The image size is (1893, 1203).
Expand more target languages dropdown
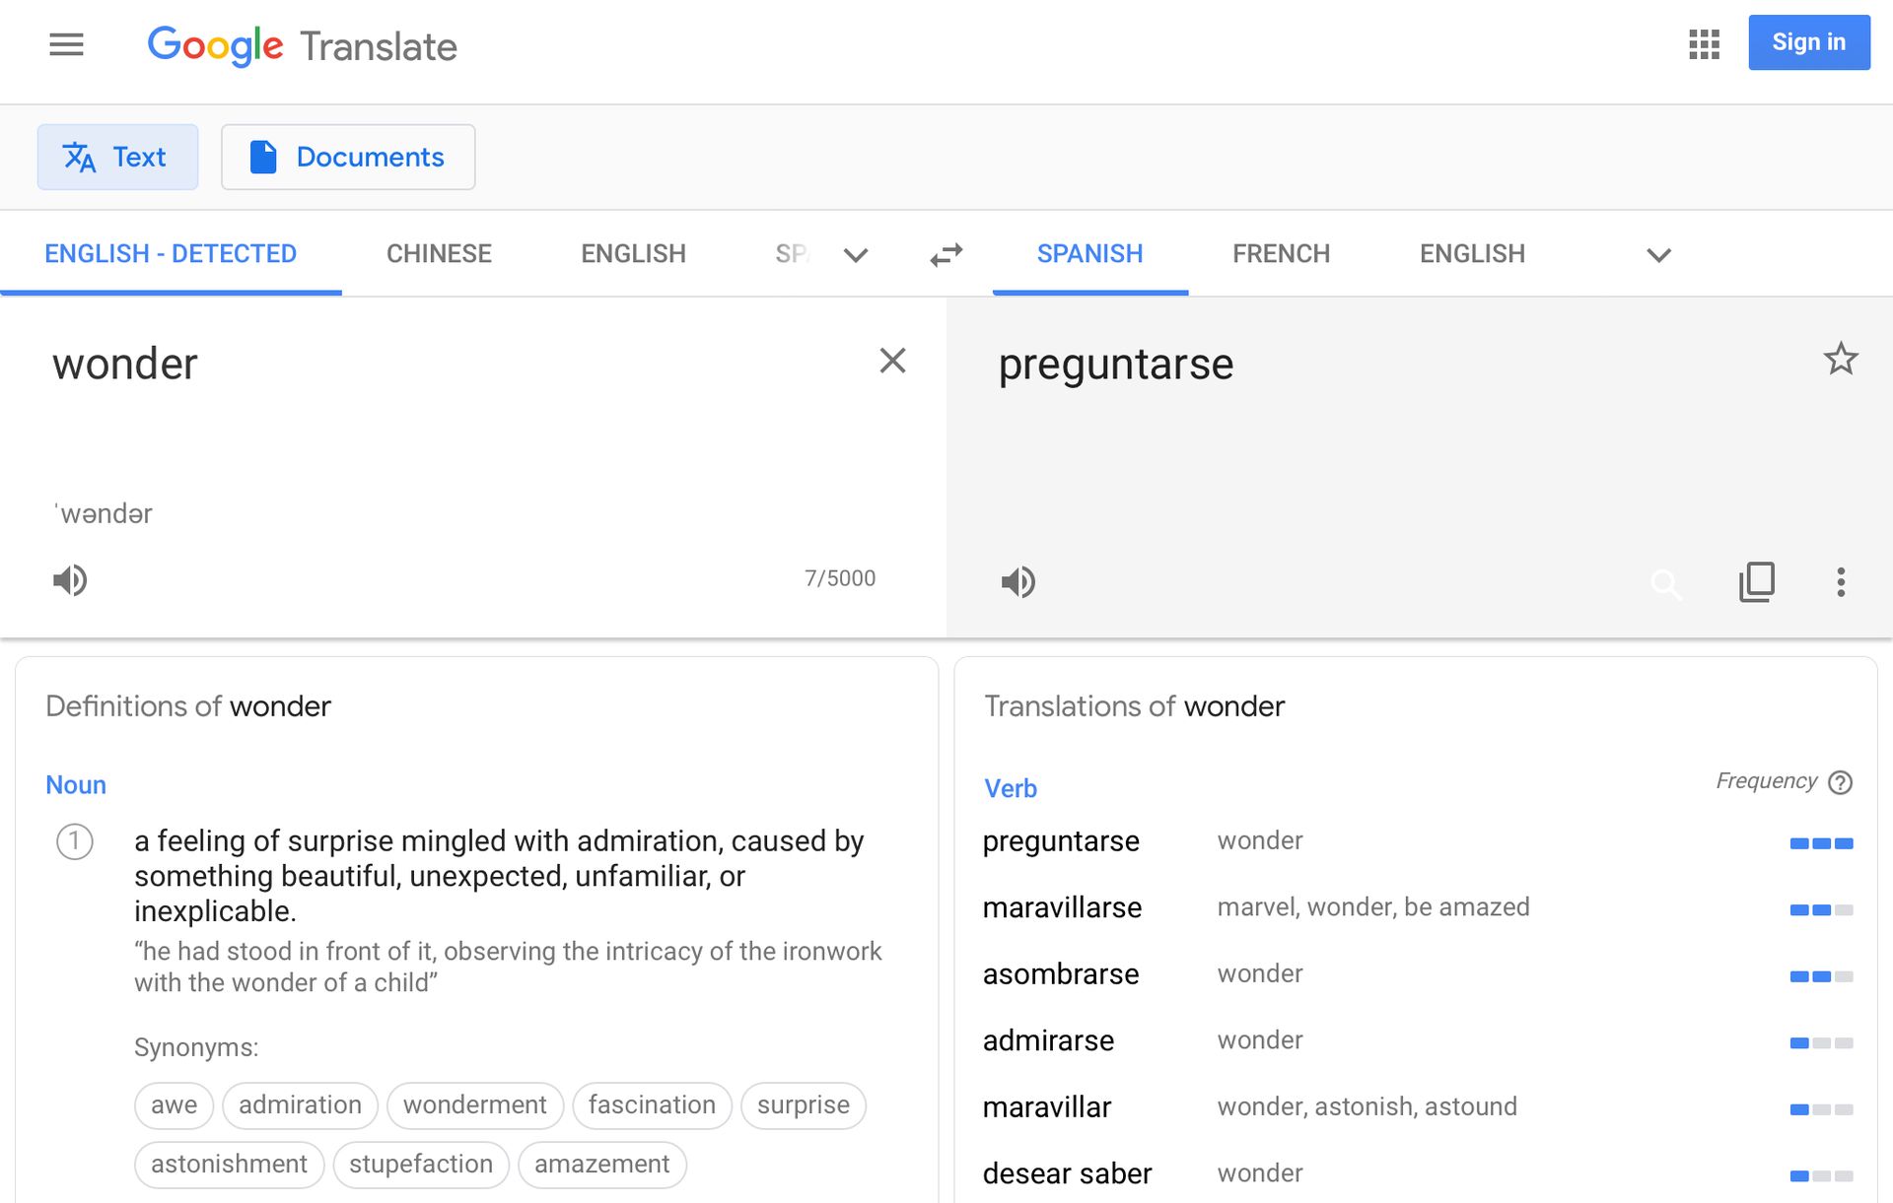pyautogui.click(x=1658, y=255)
